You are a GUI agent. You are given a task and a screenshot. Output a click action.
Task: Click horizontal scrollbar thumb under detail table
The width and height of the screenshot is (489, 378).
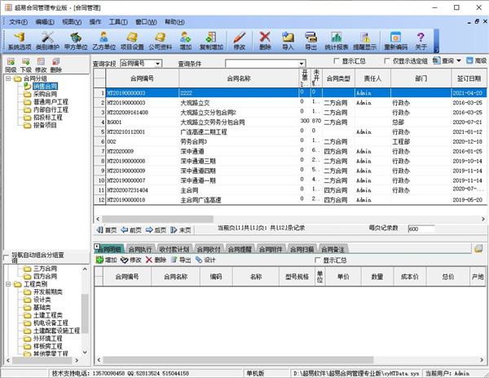(238, 360)
